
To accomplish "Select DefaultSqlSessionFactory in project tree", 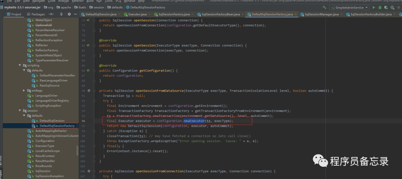I will coord(57,126).
